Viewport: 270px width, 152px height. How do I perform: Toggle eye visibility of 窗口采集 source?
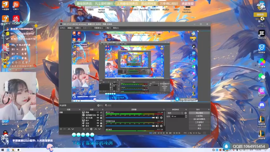[x=98, y=118]
